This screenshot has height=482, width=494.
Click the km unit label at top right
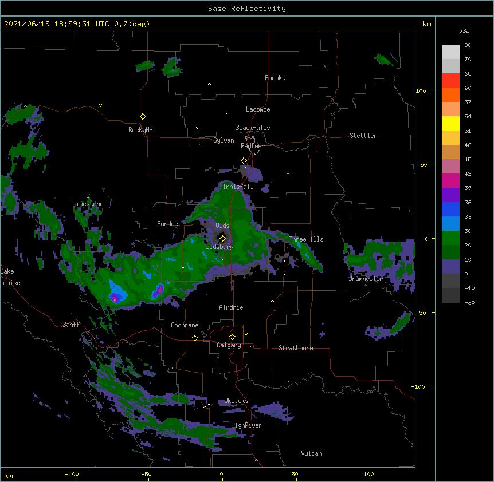426,24
